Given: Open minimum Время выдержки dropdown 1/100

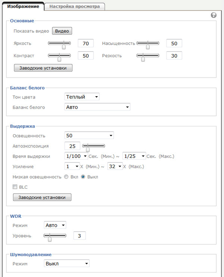Looking at the screenshot, I should click(x=76, y=156).
